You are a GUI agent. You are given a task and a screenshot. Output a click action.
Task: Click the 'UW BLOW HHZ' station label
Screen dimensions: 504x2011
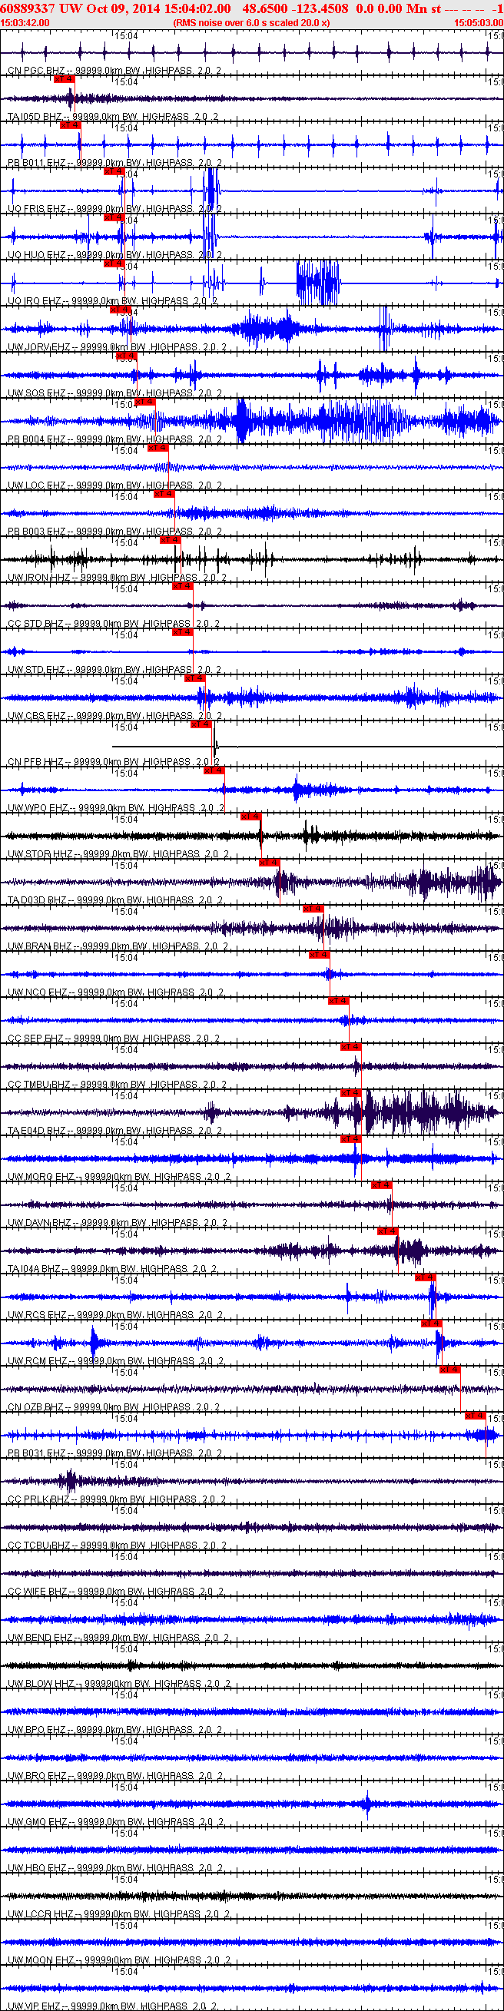pos(41,1683)
